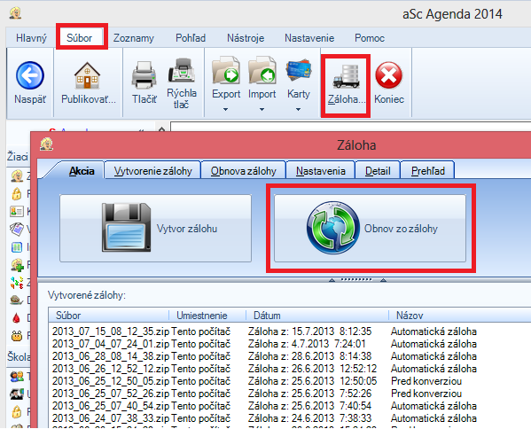Expand Import dropdown arrow
Viewport: 531px width, 429px height.
262,109
